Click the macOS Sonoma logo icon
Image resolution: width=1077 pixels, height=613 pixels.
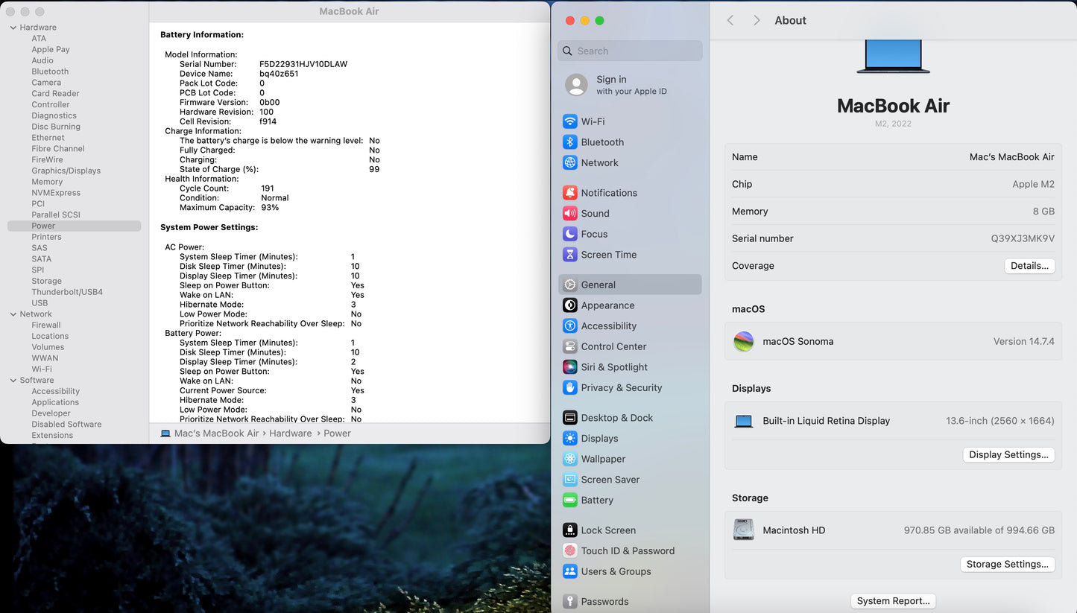[744, 341]
